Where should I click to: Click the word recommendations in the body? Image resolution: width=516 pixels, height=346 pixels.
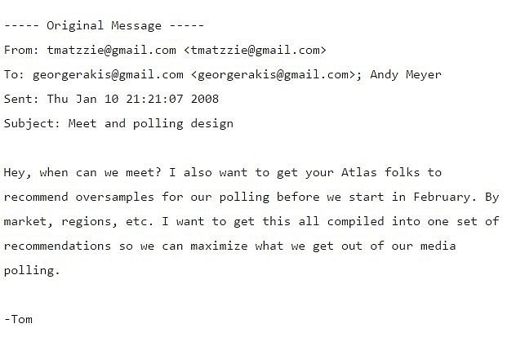click(58, 246)
